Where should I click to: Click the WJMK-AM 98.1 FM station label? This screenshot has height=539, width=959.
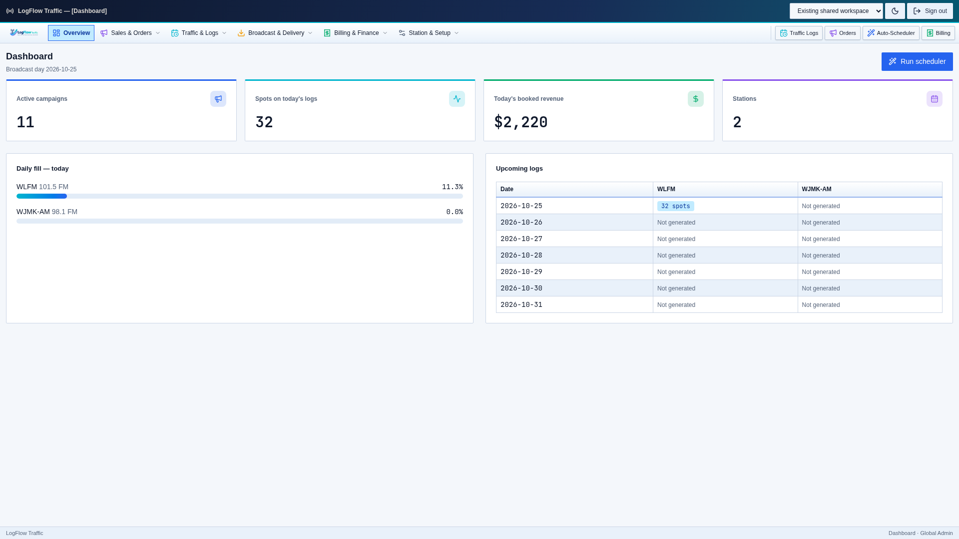tap(47, 212)
